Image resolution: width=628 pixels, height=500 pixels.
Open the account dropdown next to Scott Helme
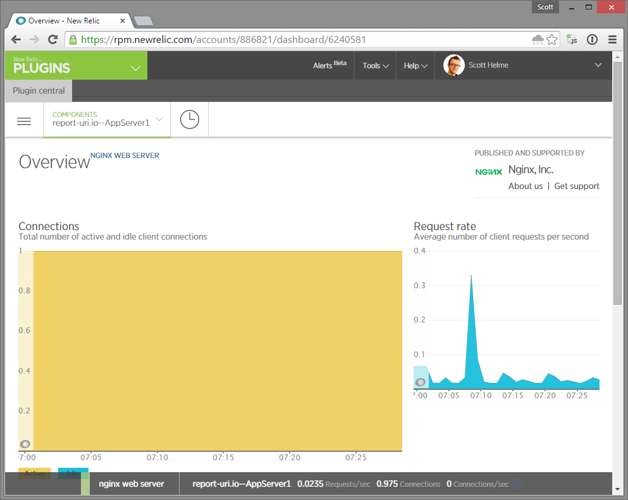coord(598,65)
